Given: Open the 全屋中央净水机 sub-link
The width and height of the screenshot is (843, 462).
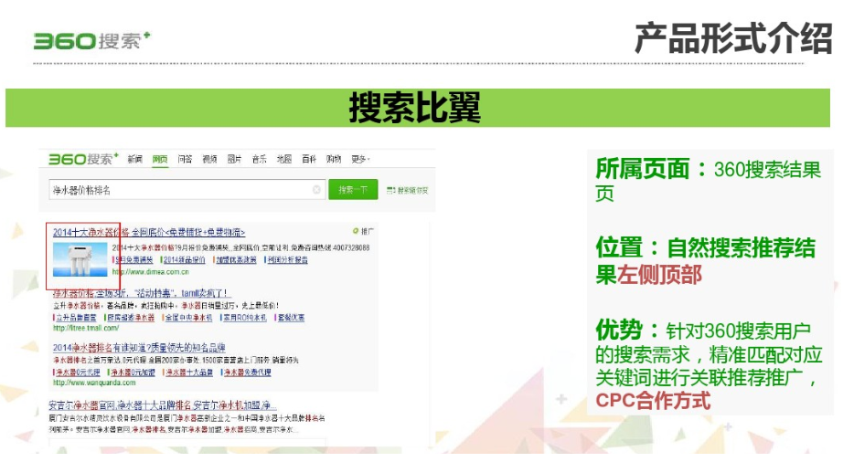Looking at the screenshot, I should coord(188,318).
